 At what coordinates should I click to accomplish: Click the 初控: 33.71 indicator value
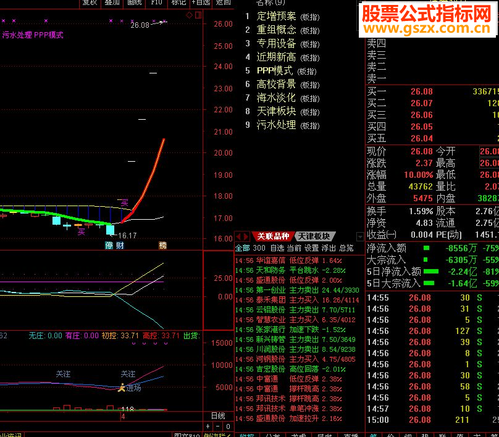(120, 336)
